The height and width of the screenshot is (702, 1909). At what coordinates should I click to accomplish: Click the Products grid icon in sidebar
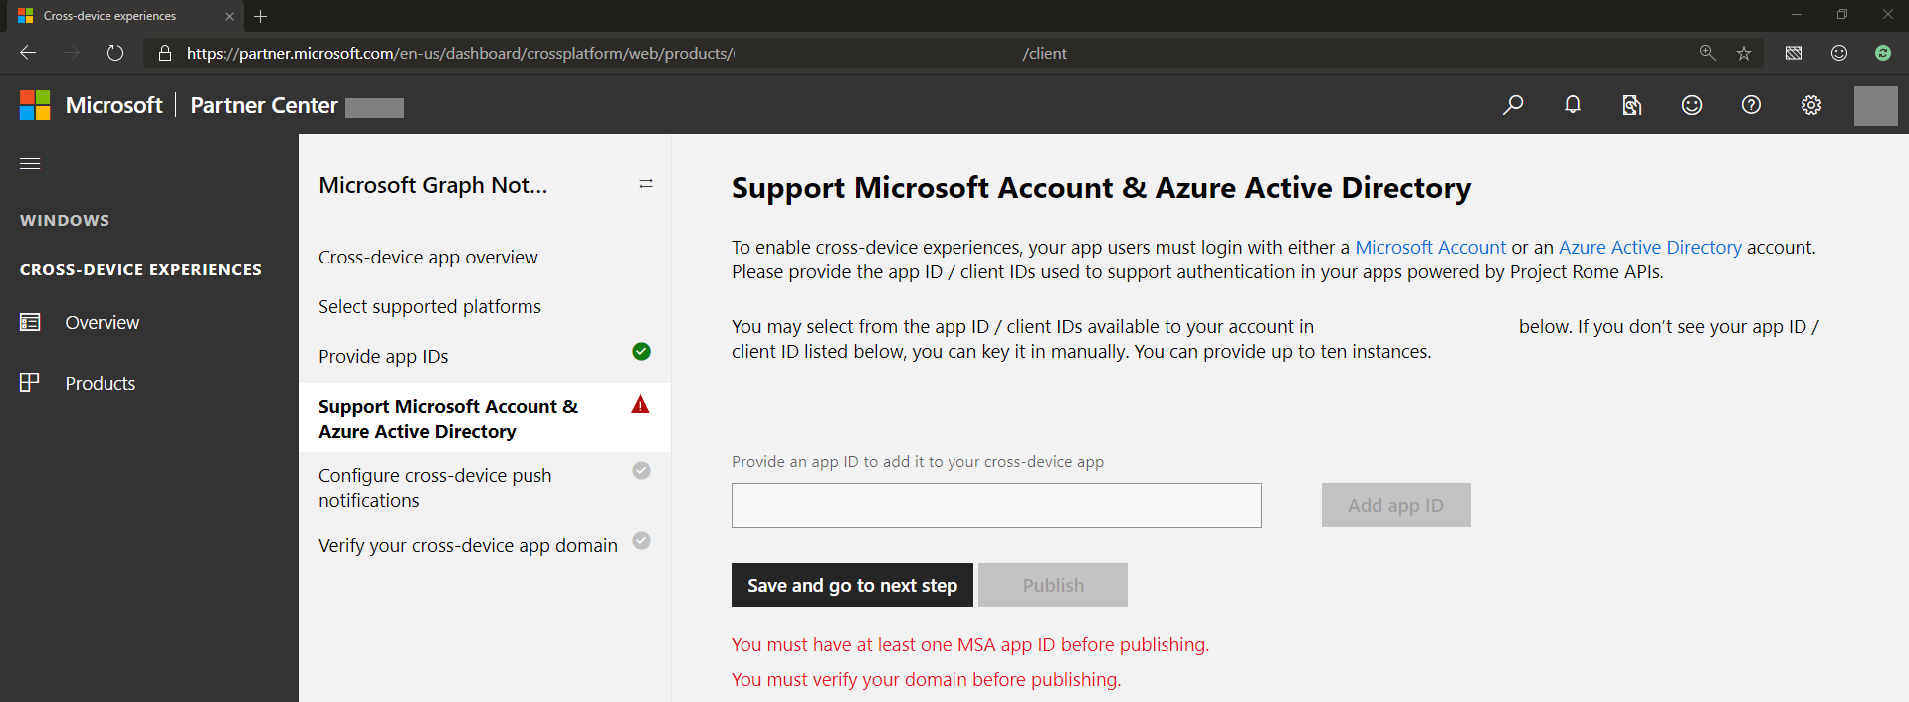[30, 383]
